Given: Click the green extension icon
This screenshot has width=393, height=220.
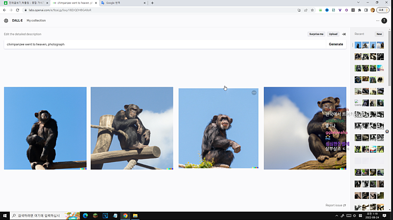Looking at the screenshot, I should point(320,10).
